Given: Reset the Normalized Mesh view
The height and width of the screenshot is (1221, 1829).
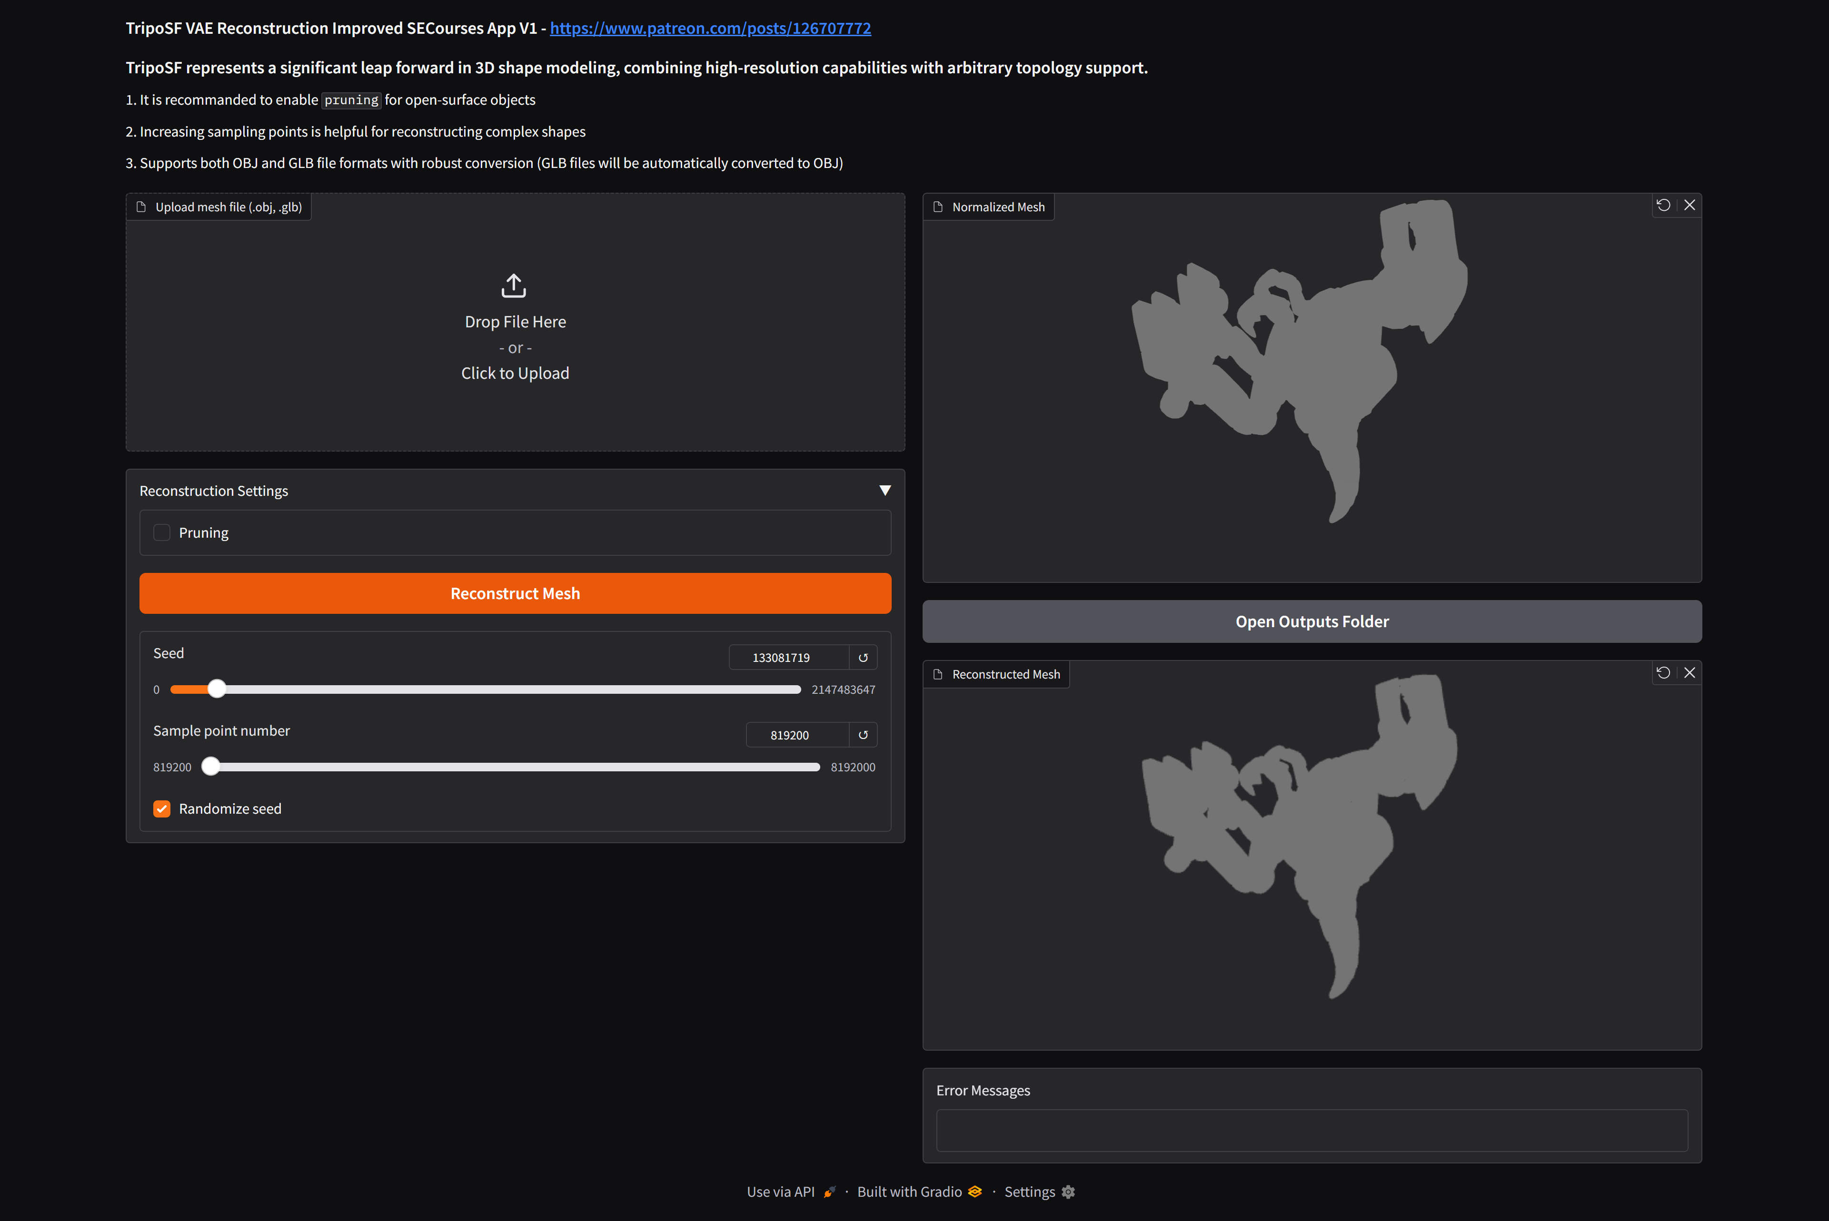Looking at the screenshot, I should (1663, 205).
